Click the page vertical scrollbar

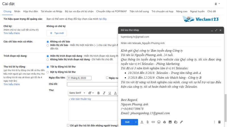(x=225, y=108)
